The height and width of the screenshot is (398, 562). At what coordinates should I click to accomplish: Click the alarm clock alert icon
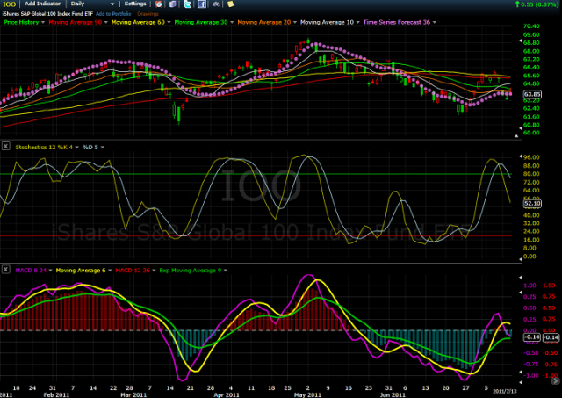tap(158, 4)
